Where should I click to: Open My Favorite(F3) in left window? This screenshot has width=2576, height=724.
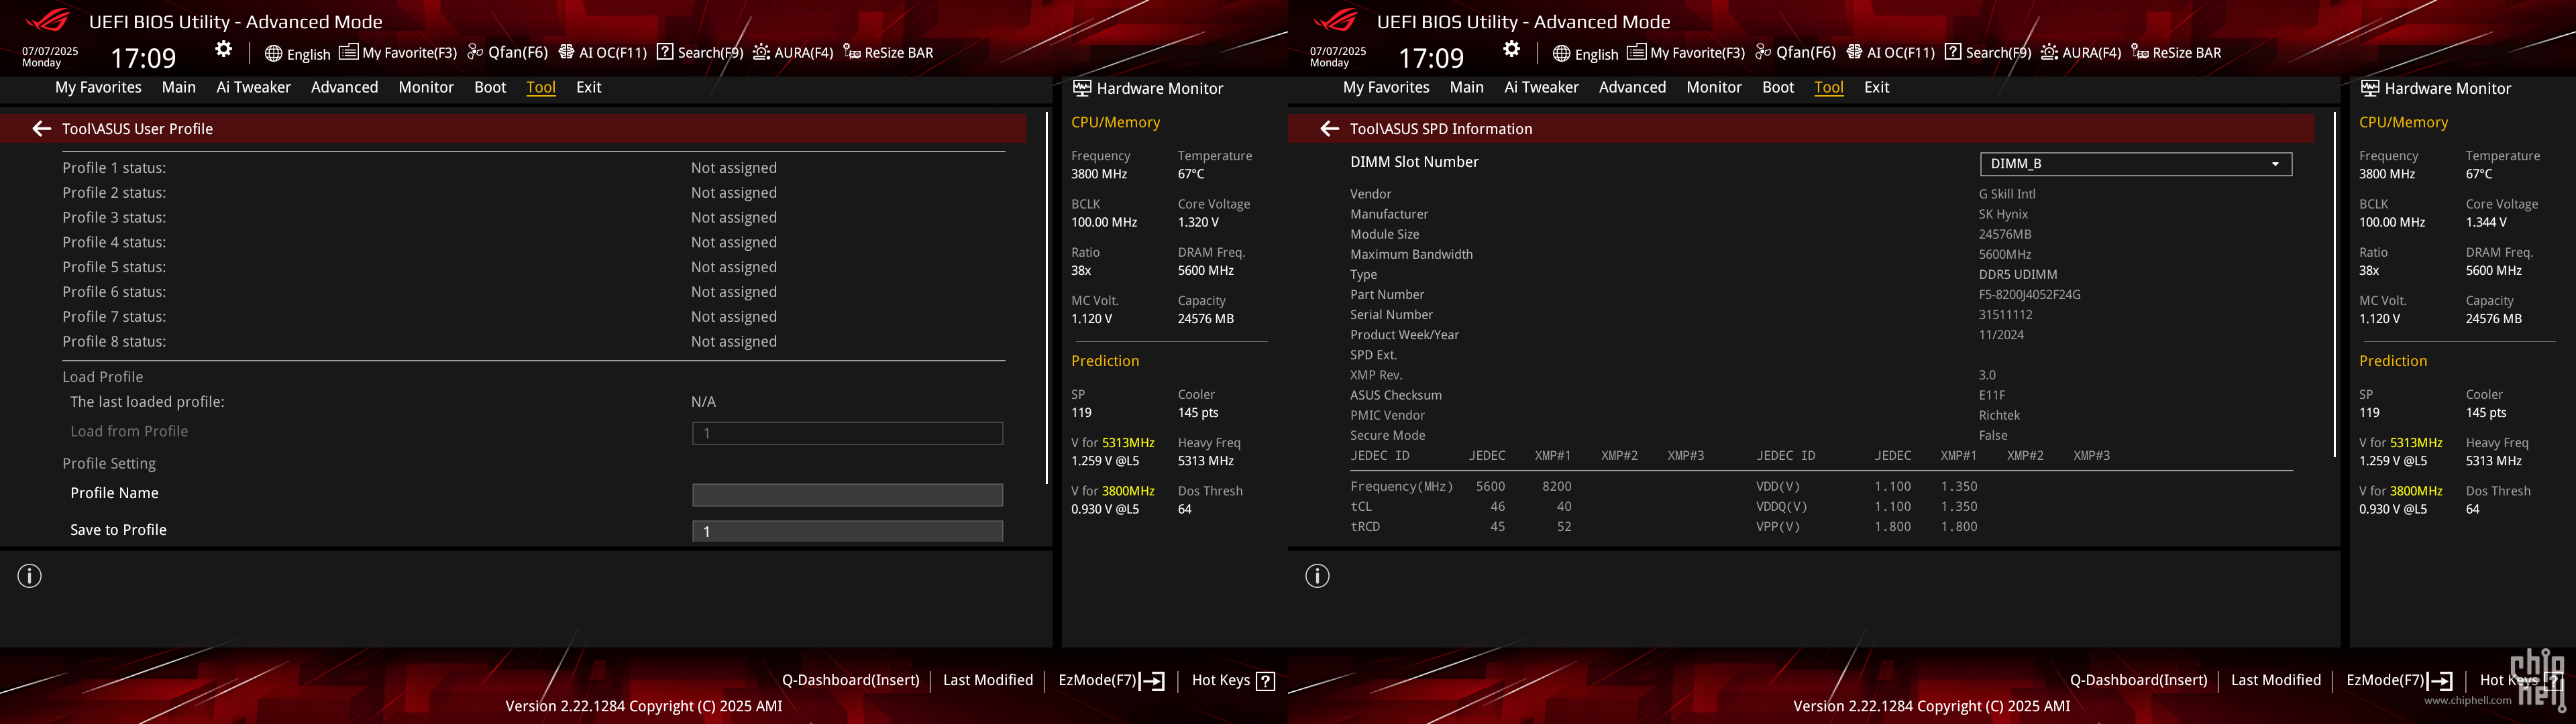coord(398,53)
